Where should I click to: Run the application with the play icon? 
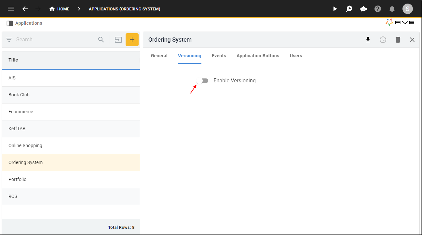point(335,9)
